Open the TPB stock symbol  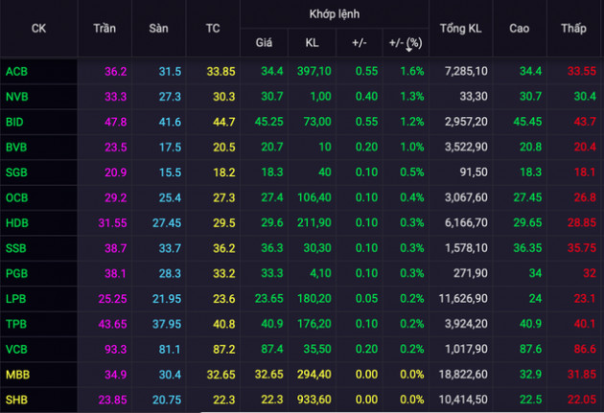point(16,324)
